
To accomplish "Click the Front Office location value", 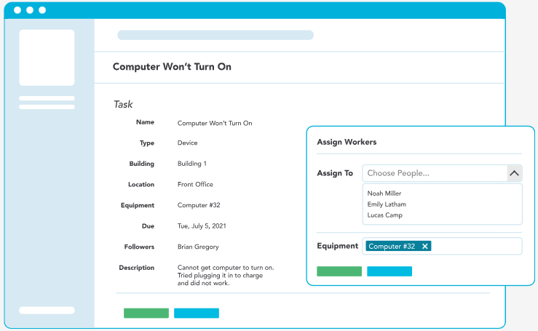I will coord(195,185).
